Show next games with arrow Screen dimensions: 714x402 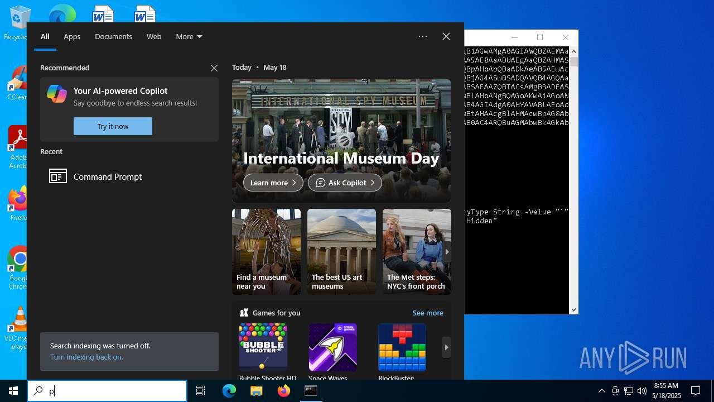click(x=446, y=347)
